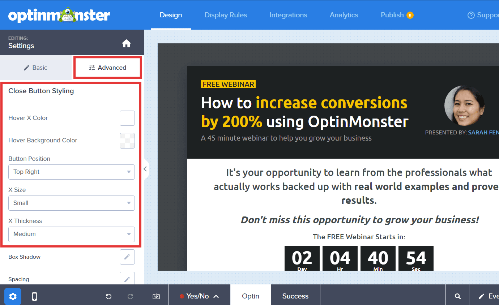Open the X Thickness dropdown
This screenshot has height=305, width=499.
(71, 234)
